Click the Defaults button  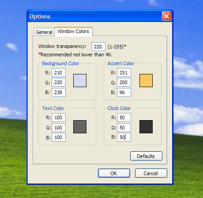[x=146, y=156]
